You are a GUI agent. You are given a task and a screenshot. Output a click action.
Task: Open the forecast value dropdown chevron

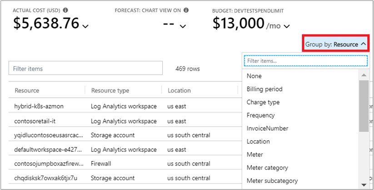click(x=183, y=26)
